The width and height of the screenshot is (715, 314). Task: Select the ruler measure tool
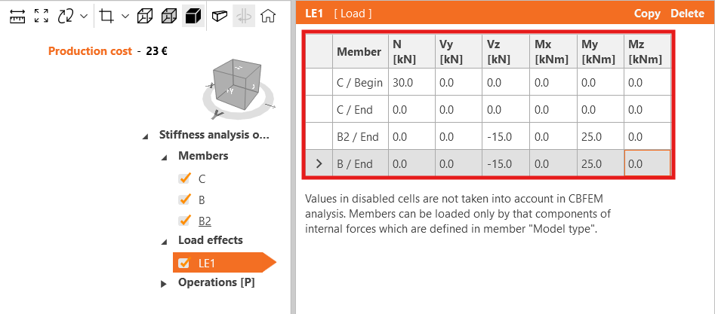tap(18, 15)
